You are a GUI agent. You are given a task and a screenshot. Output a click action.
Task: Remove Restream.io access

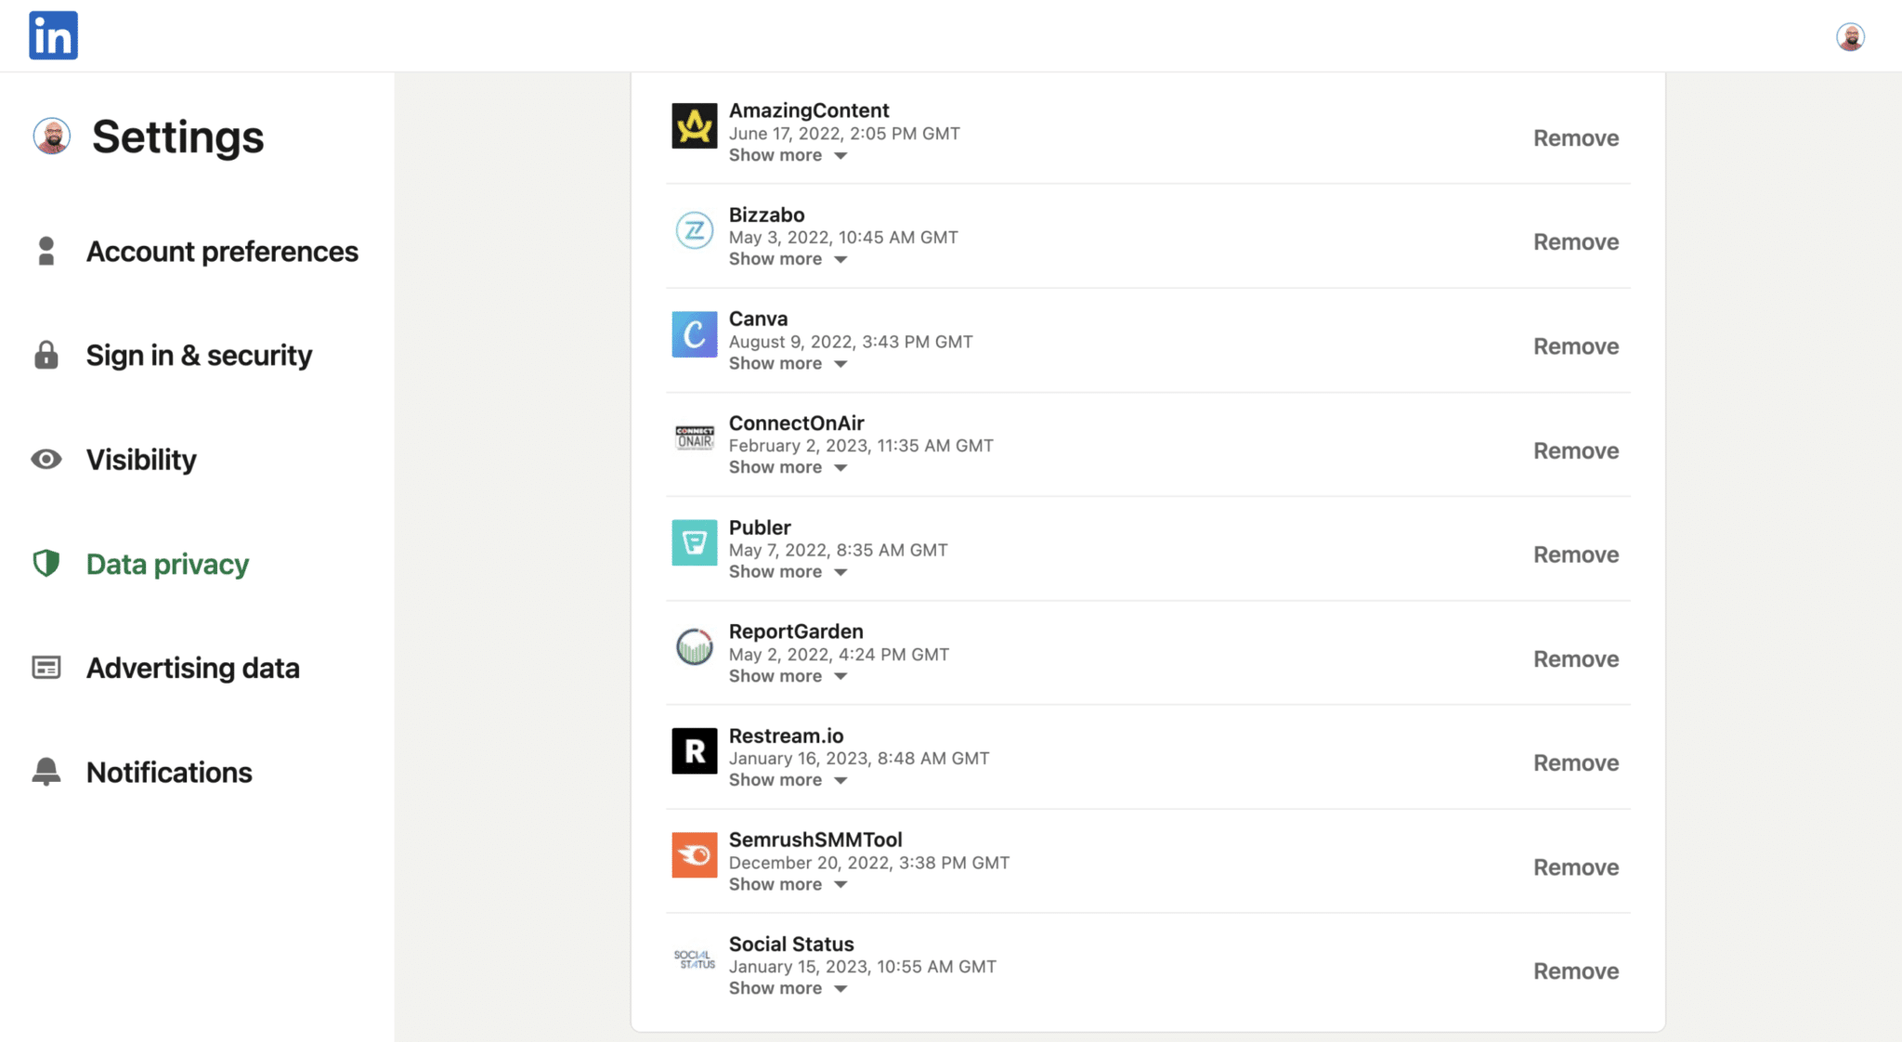click(1576, 762)
